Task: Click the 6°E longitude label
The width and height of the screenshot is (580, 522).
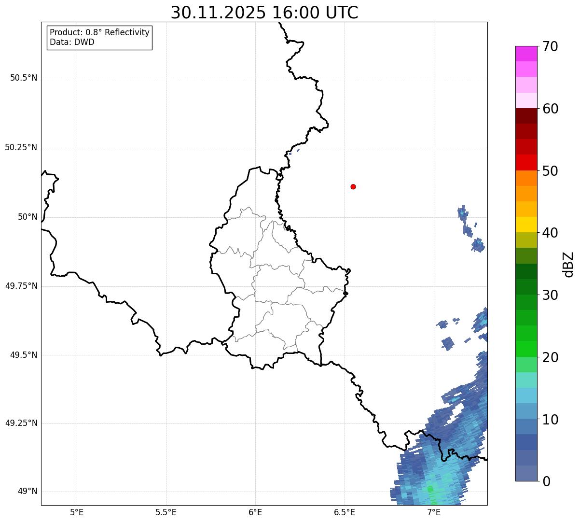Action: coord(255,512)
